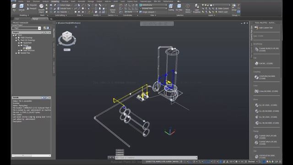Click Match Layer button
Image resolution: width=293 pixels, height=165 pixels.
click(222, 12)
